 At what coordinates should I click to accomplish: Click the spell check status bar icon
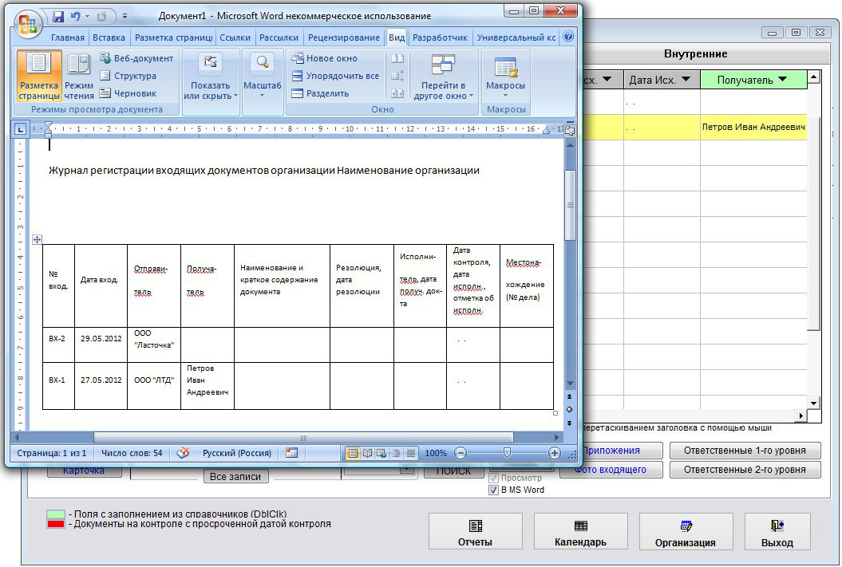183,453
